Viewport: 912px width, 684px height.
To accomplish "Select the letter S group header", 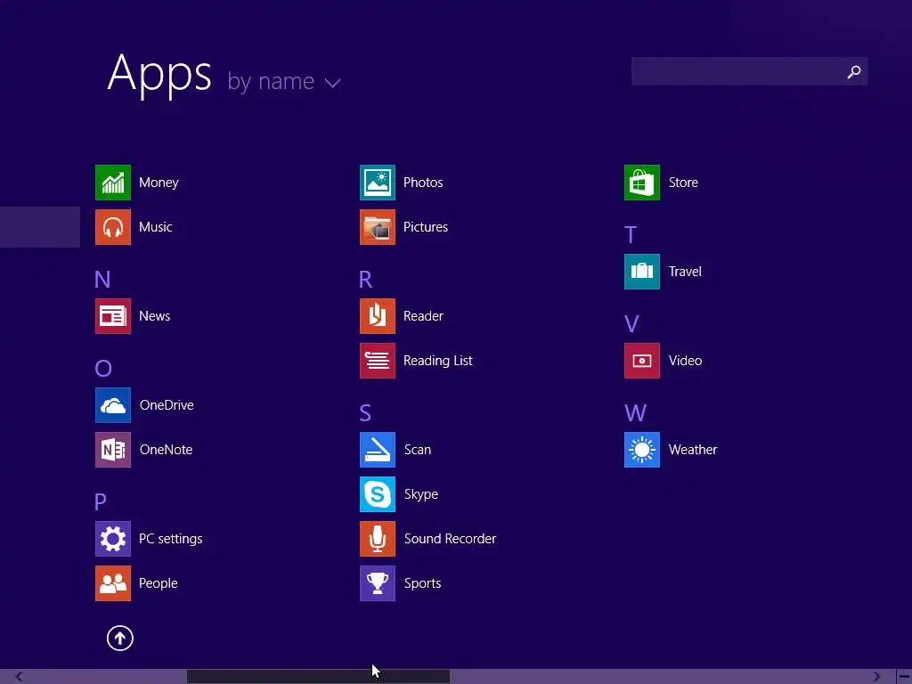I will [365, 413].
